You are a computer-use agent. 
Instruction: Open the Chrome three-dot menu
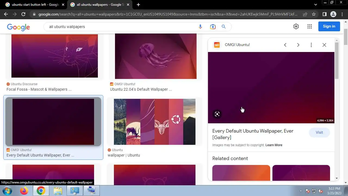click(342, 14)
